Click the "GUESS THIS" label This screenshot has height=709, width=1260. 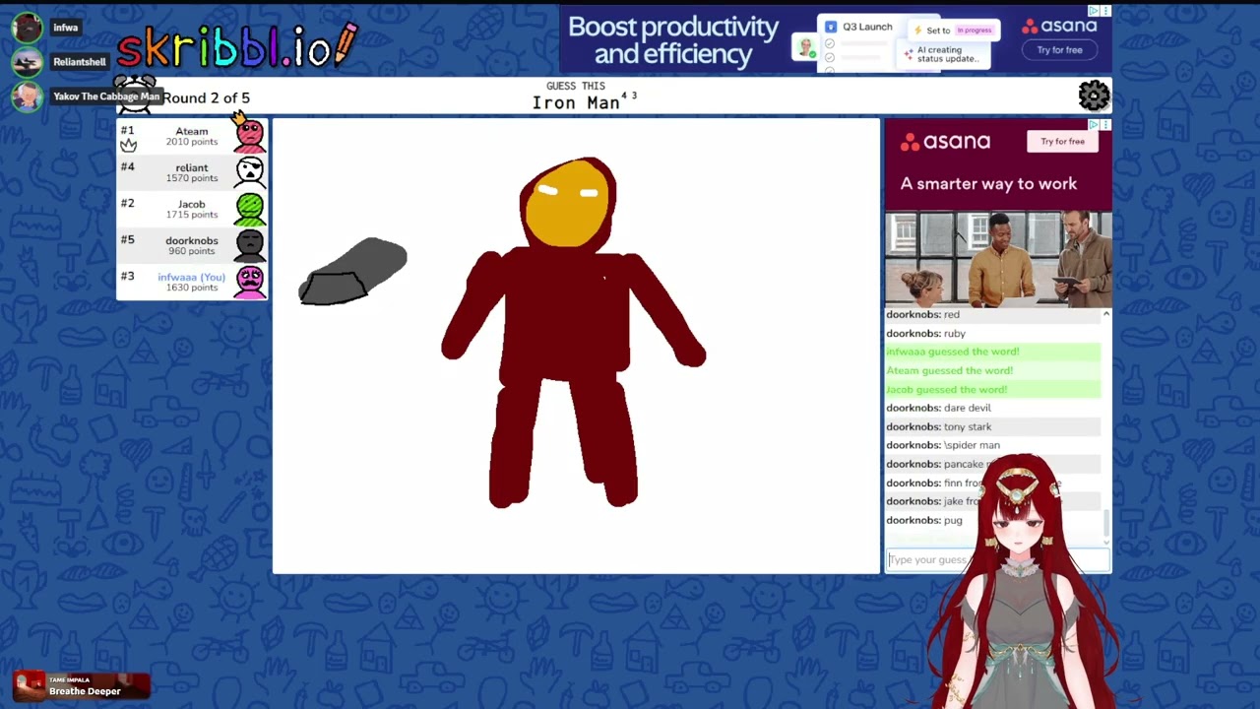[x=576, y=86]
